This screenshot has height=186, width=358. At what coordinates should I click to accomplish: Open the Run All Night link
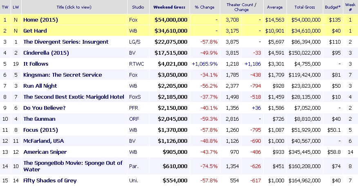[x=40, y=86]
